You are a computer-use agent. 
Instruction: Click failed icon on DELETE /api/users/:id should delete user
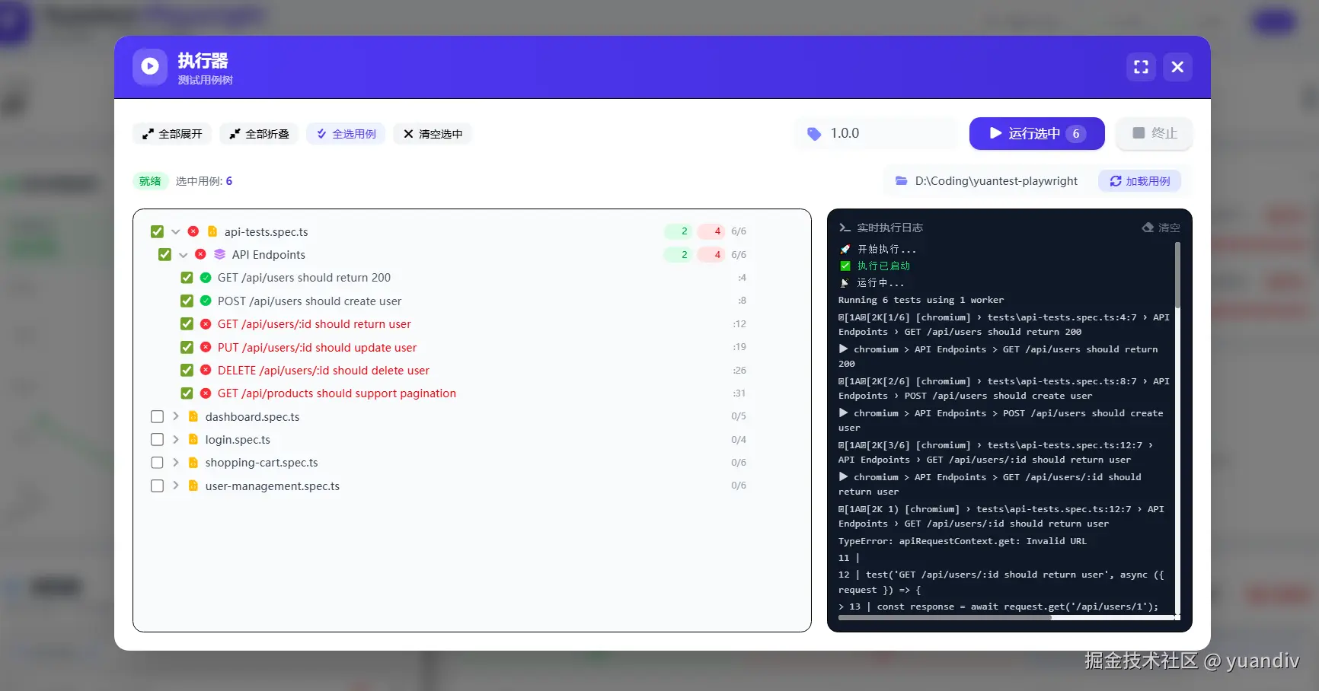point(206,370)
